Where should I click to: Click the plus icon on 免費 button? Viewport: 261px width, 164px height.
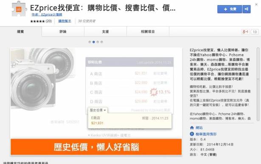(225, 9)
